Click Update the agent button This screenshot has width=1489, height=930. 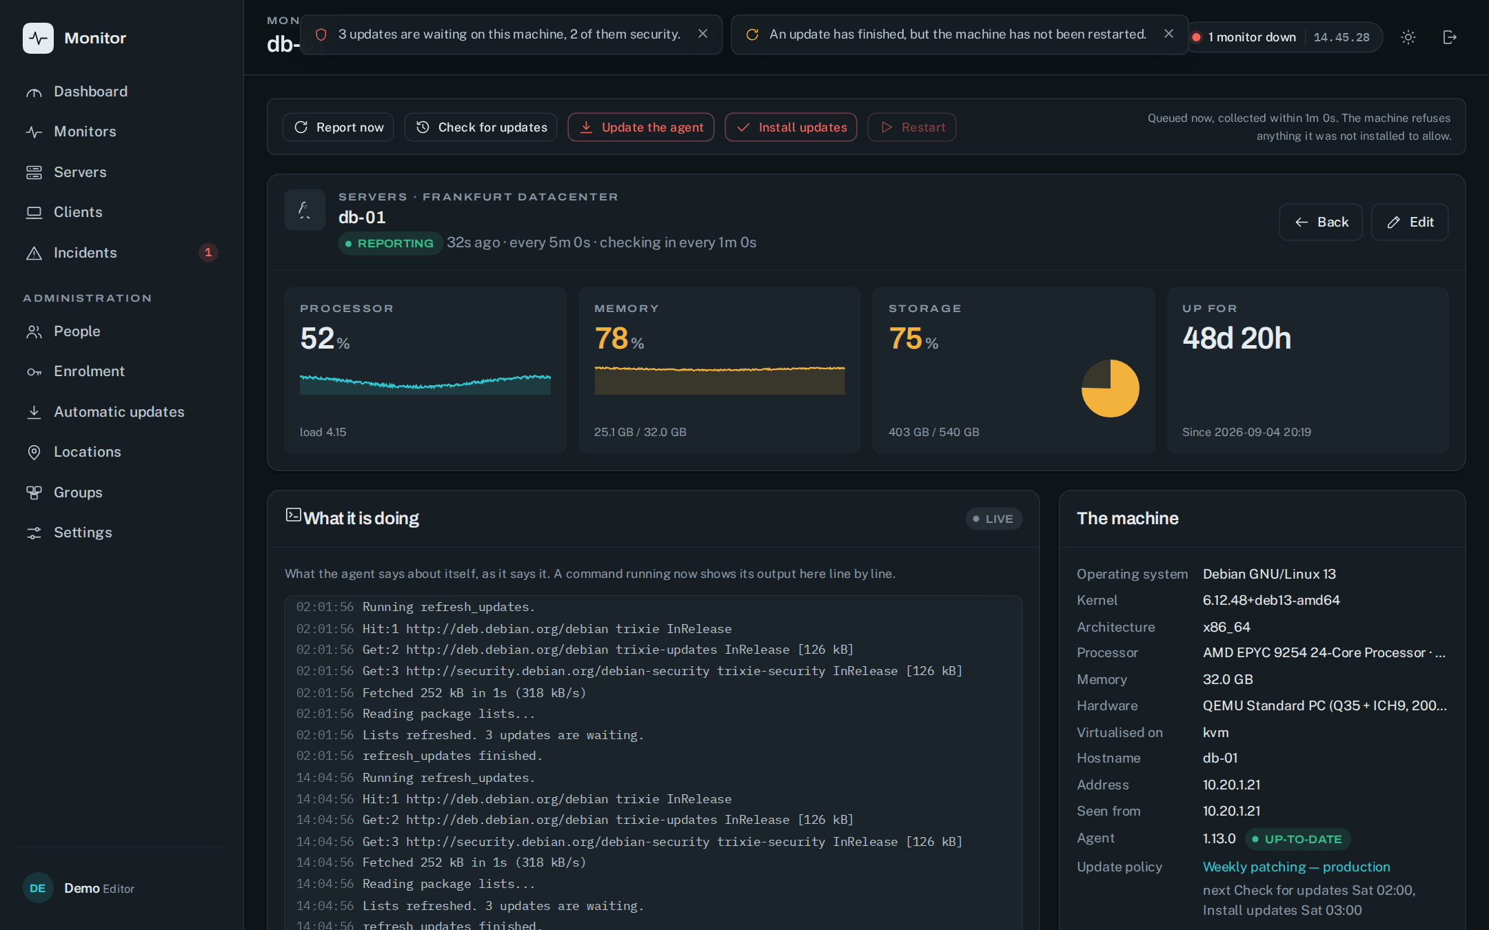pos(641,127)
